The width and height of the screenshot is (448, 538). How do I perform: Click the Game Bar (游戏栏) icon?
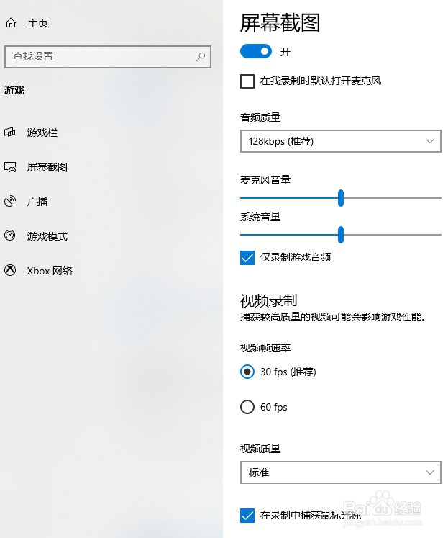coord(10,133)
